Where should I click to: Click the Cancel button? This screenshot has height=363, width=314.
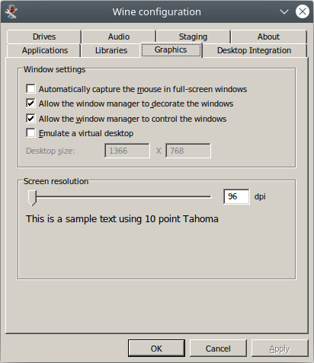tap(218, 349)
